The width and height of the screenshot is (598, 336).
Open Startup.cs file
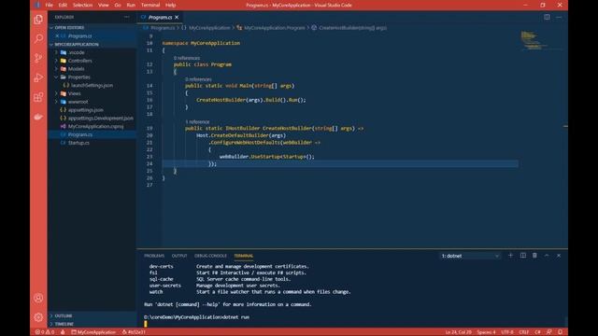click(92, 143)
